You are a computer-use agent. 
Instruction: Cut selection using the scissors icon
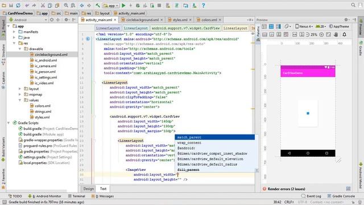coord(43,5)
